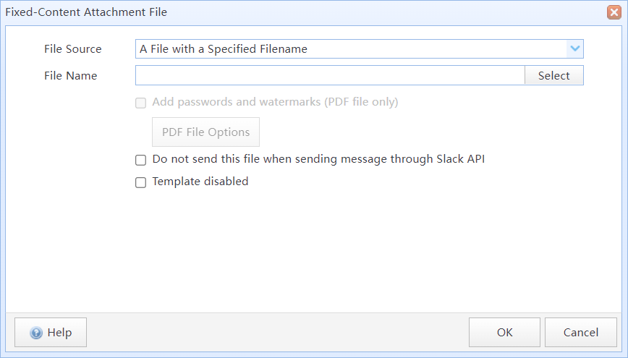The image size is (628, 358).
Task: Open Help for this dialog
Action: pyautogui.click(x=51, y=333)
